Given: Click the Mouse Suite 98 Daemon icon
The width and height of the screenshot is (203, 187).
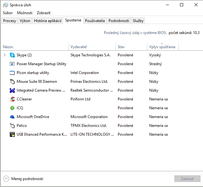Looking at the screenshot, I should pos(12,82).
